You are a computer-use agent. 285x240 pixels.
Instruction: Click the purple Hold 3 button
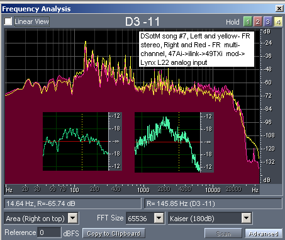[268, 21]
